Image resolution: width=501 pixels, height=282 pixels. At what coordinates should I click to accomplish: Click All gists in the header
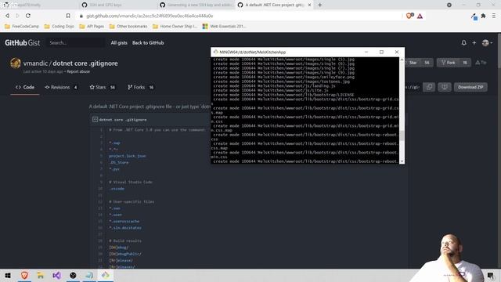coord(119,42)
